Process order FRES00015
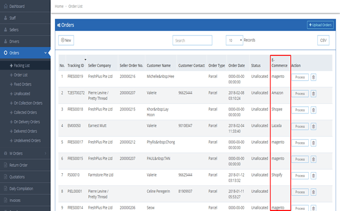Viewport: 340px width, 211px height. (300, 159)
